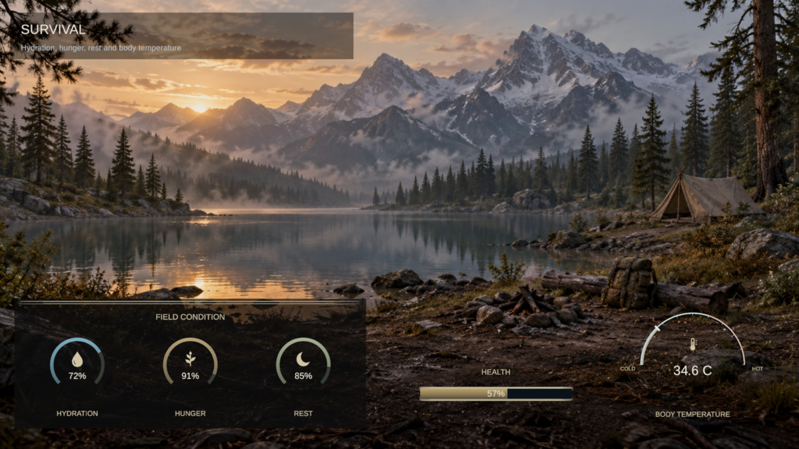Image resolution: width=799 pixels, height=449 pixels.
Task: Click the subtitle about hydration, hunger, rest
Action: point(101,48)
